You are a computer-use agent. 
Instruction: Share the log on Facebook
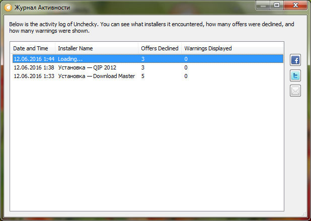click(x=295, y=60)
